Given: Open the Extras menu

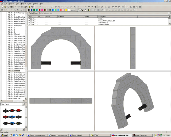Looking at the screenshot, I should pyautogui.click(x=29, y=4).
